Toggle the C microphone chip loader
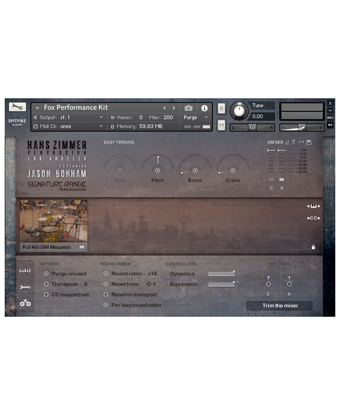The width and height of the screenshot is (340, 415). [x=271, y=180]
